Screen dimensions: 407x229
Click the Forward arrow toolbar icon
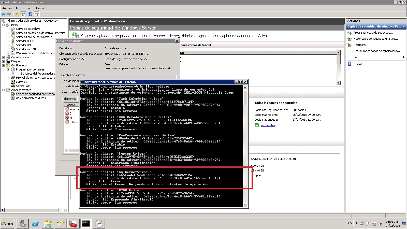9,15
